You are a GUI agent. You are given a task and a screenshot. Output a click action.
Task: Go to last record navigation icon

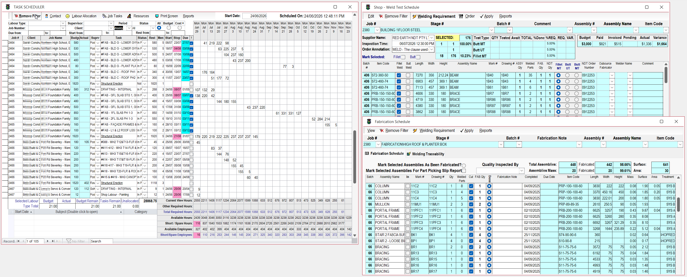[x=53, y=241]
